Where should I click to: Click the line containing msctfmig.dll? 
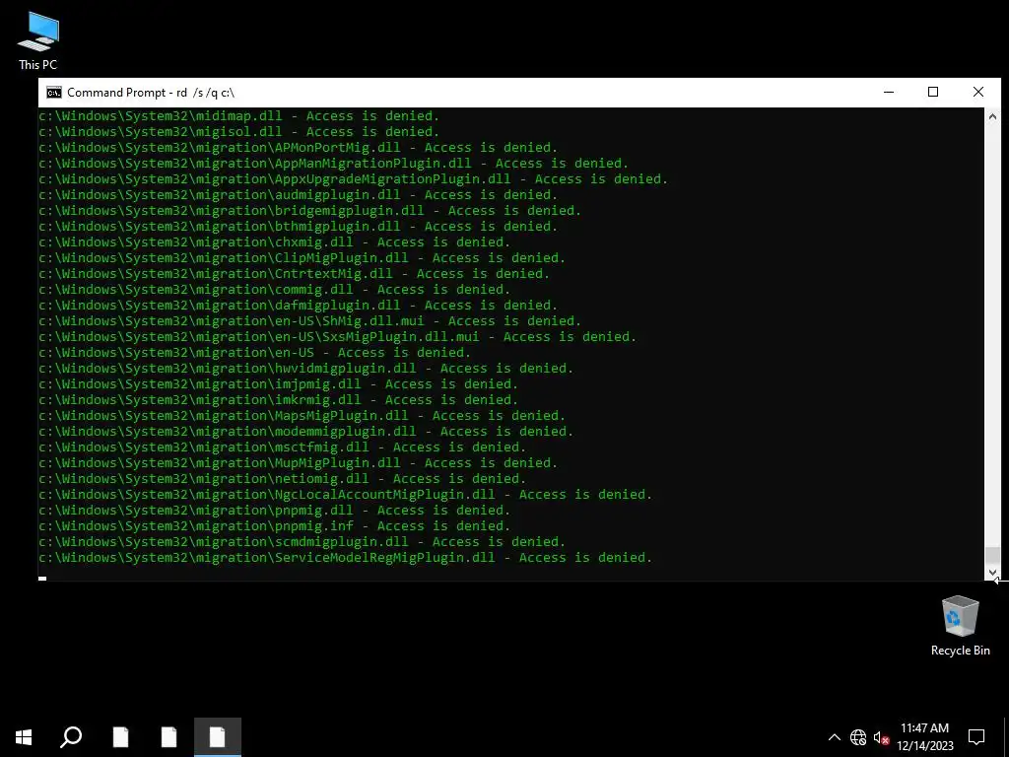[282, 447]
